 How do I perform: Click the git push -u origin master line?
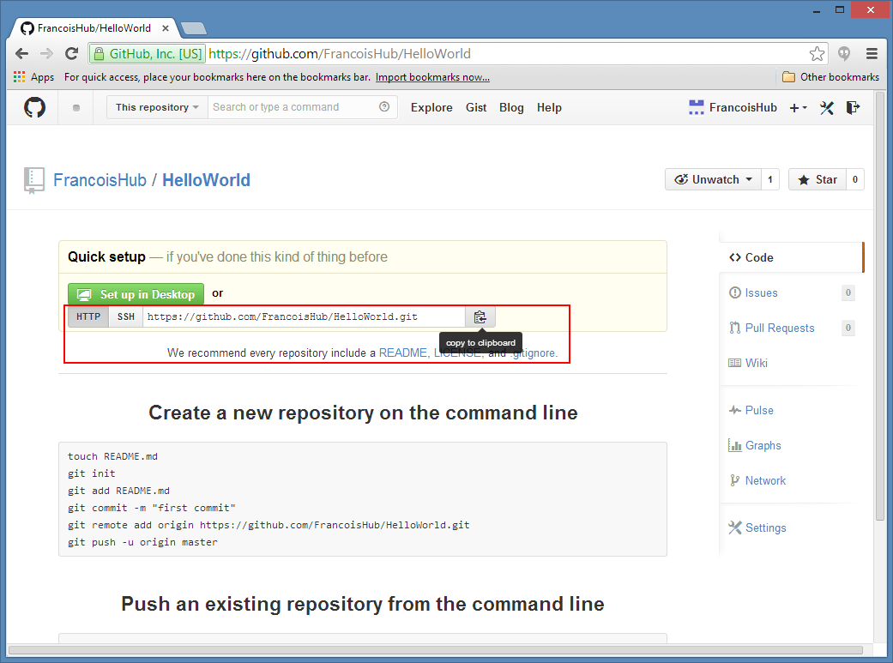(142, 542)
